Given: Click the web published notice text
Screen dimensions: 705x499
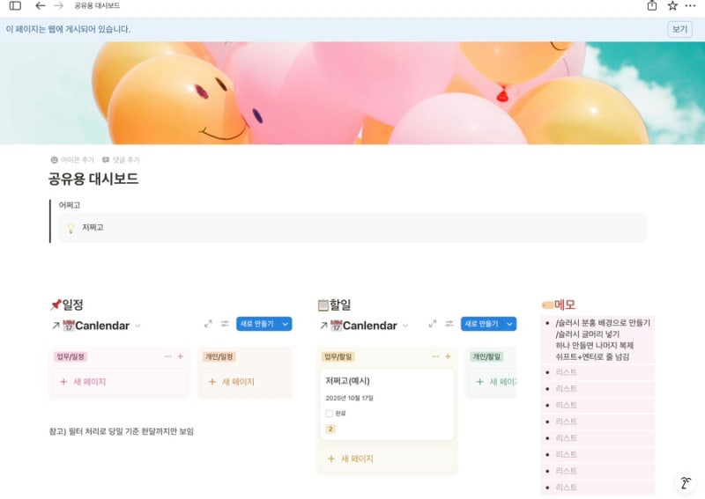Looking at the screenshot, I should point(68,29).
